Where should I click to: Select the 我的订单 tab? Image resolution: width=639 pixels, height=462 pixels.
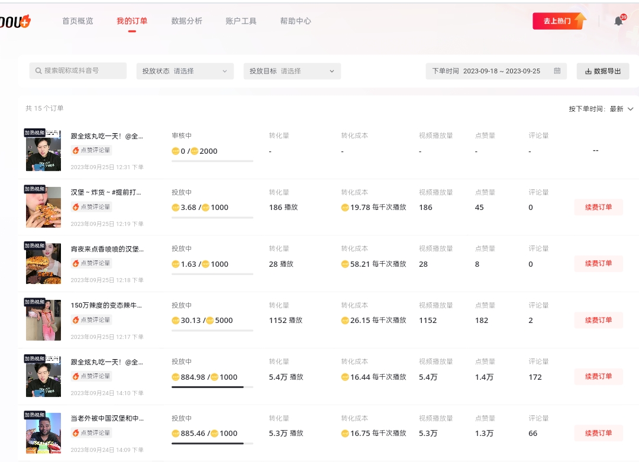pos(131,21)
